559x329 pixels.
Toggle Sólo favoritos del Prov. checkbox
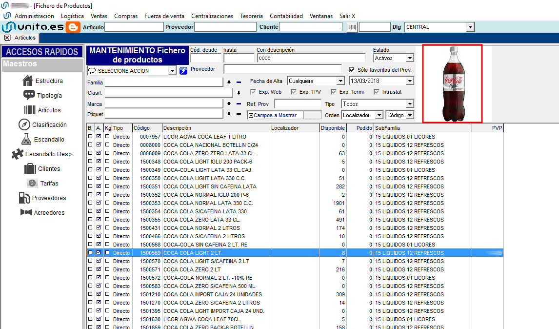point(352,70)
